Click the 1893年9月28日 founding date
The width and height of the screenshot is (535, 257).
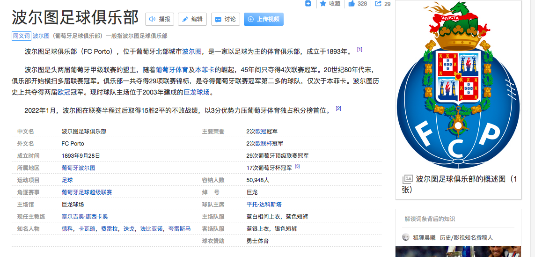81,155
